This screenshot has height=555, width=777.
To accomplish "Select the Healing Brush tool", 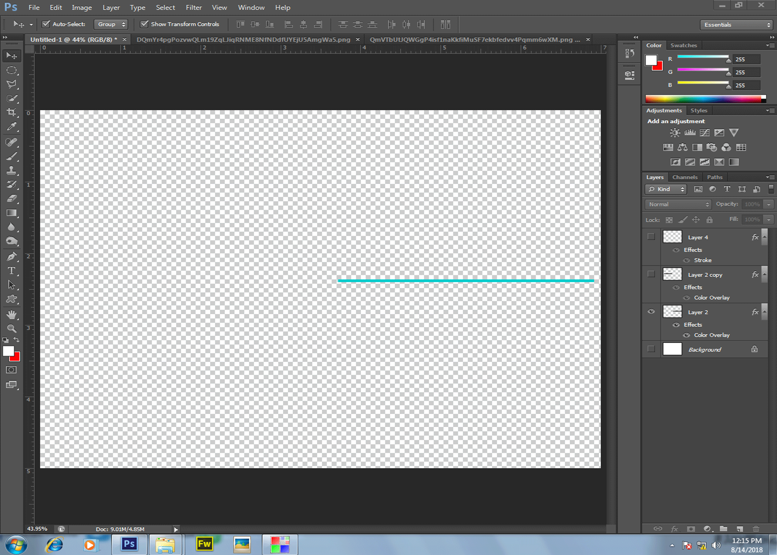I will point(11,142).
